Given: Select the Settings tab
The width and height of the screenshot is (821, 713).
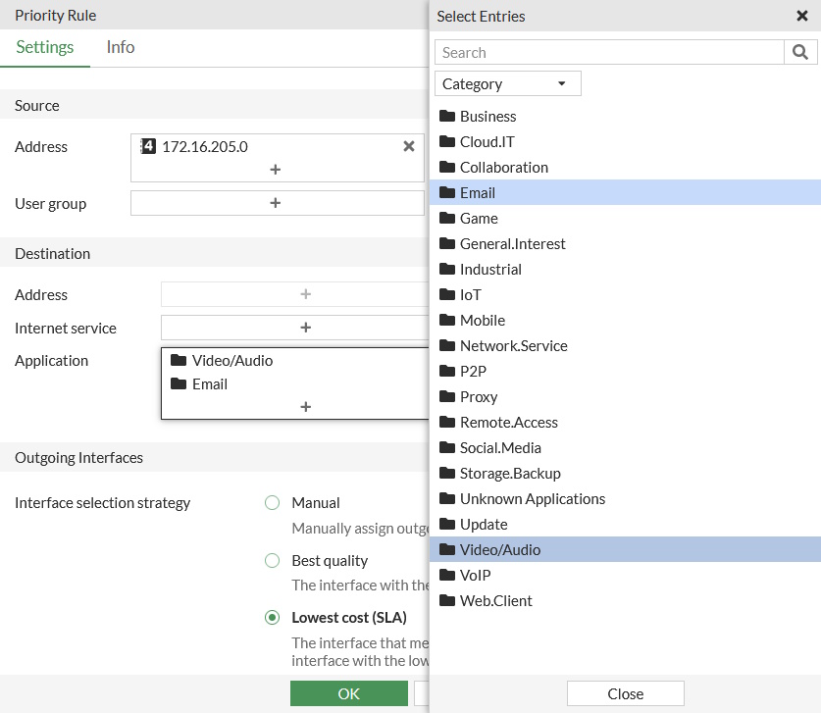Looking at the screenshot, I should (x=45, y=46).
